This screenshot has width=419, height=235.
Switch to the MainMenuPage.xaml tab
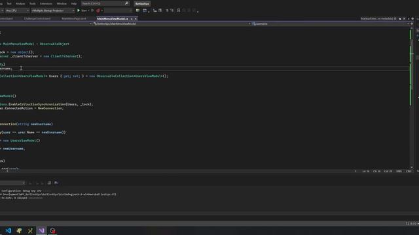(74, 19)
